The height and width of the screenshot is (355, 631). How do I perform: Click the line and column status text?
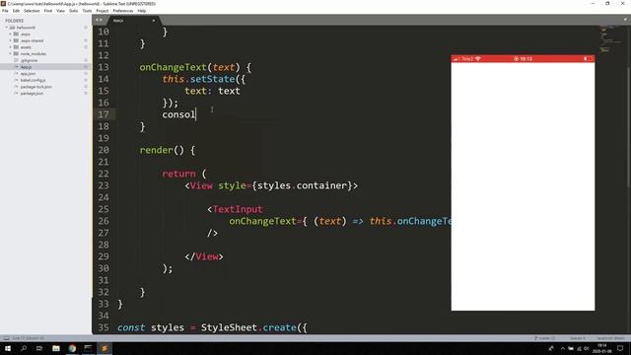tap(29, 338)
